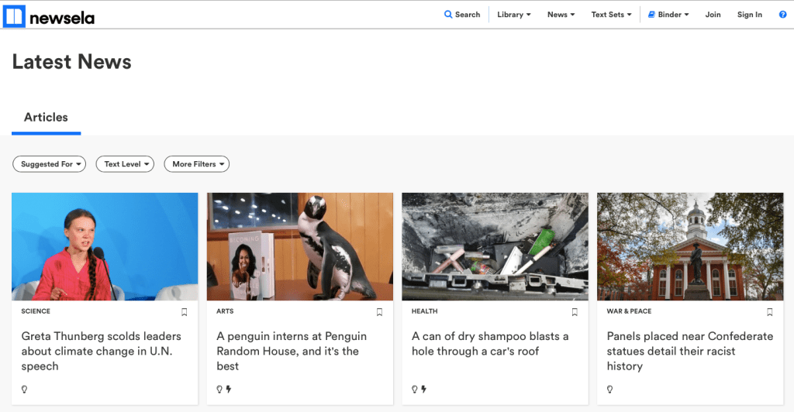Expand the Suggested For filter
The height and width of the screenshot is (412, 794).
(x=51, y=164)
